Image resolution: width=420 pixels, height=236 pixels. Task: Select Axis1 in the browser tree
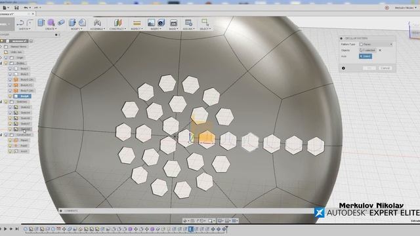pyautogui.click(x=24, y=151)
